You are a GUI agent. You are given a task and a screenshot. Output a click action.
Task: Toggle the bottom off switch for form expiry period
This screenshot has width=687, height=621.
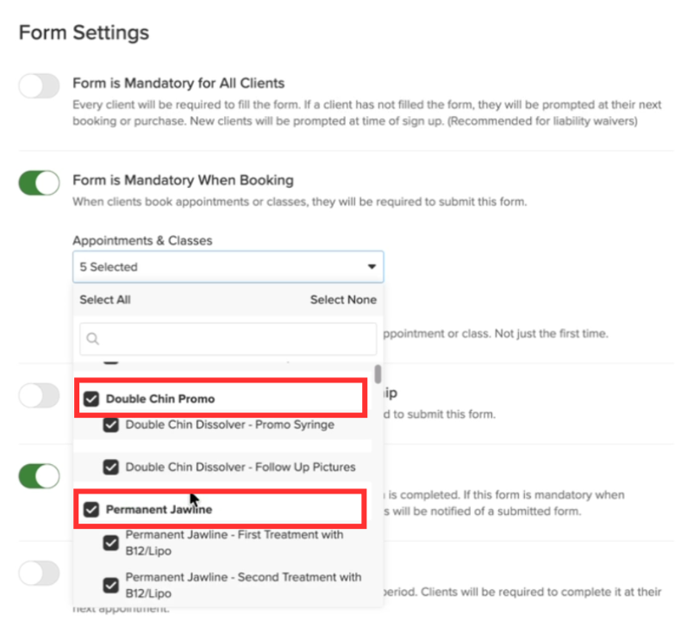[39, 573]
